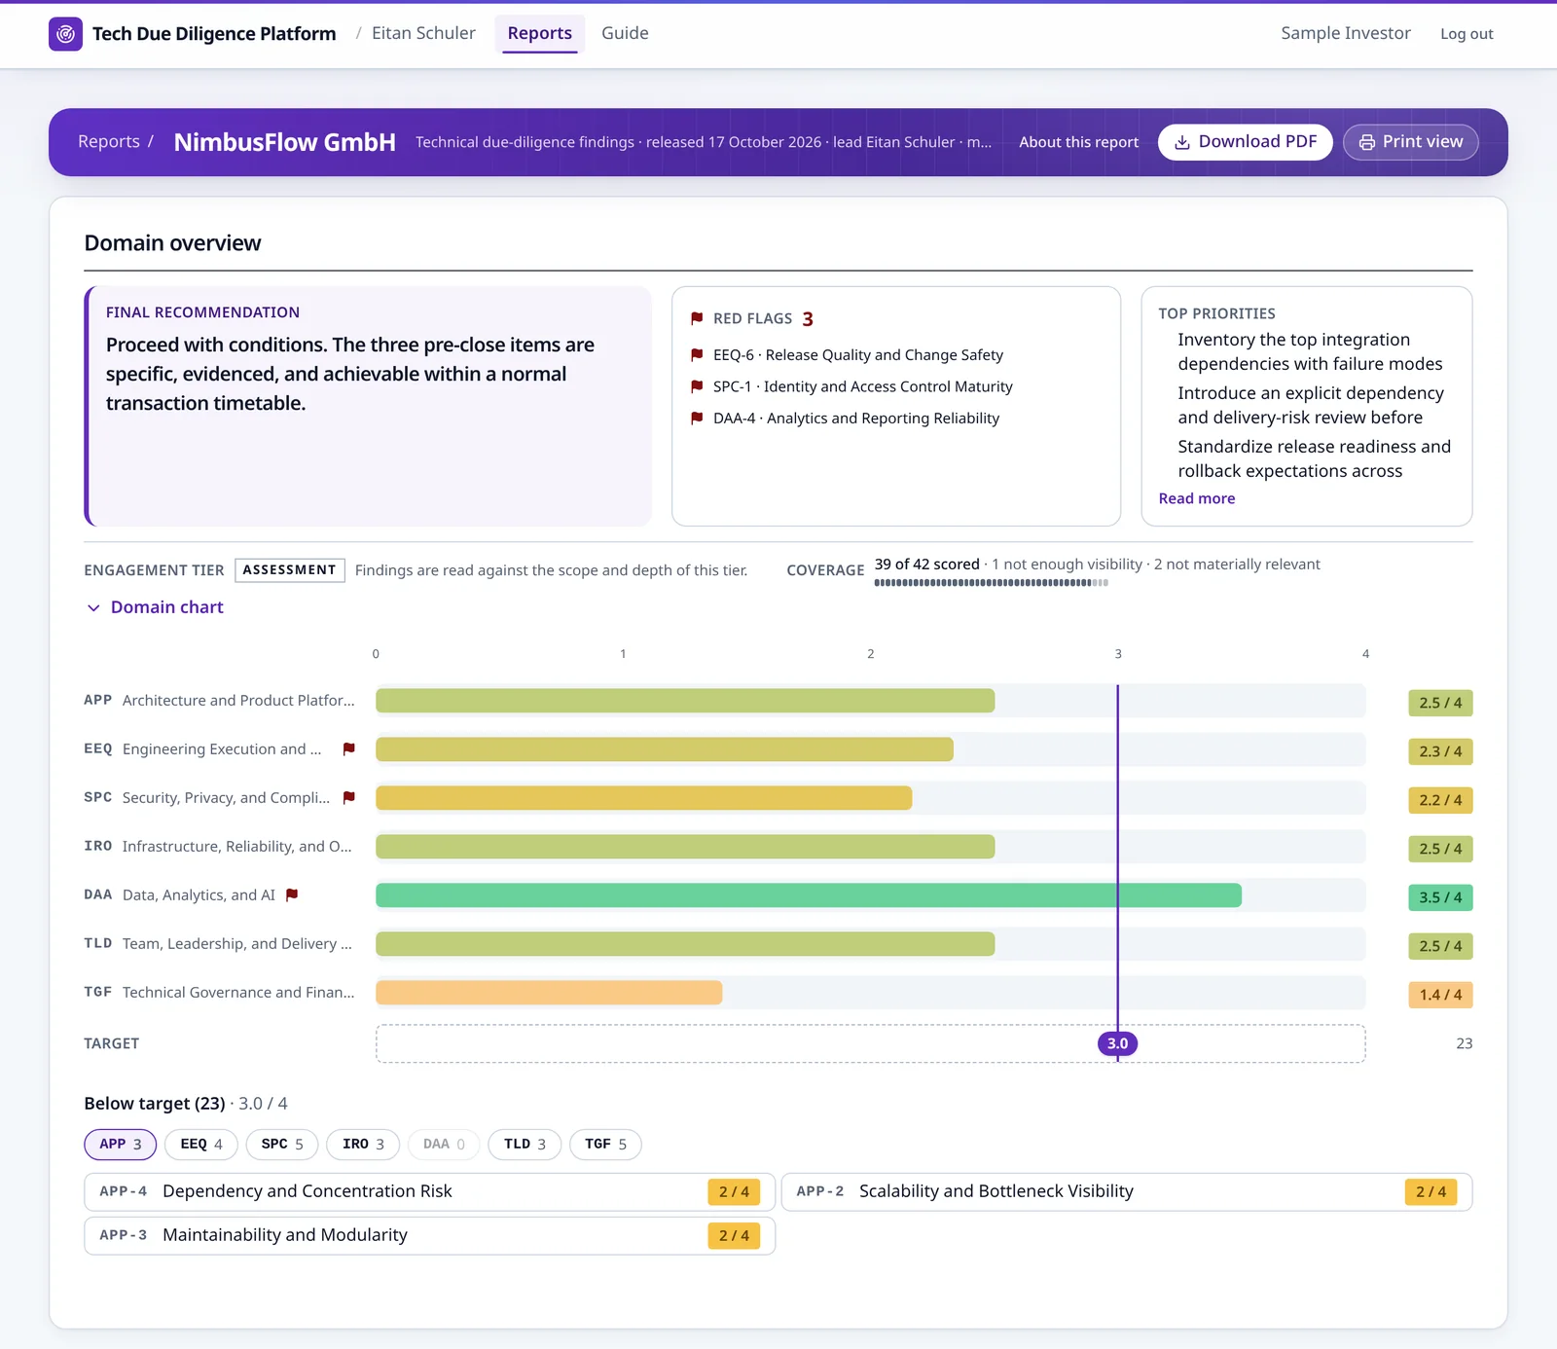The width and height of the screenshot is (1557, 1349).
Task: Click the 2.5 / 4 score badge for TLD
Action: (1440, 946)
